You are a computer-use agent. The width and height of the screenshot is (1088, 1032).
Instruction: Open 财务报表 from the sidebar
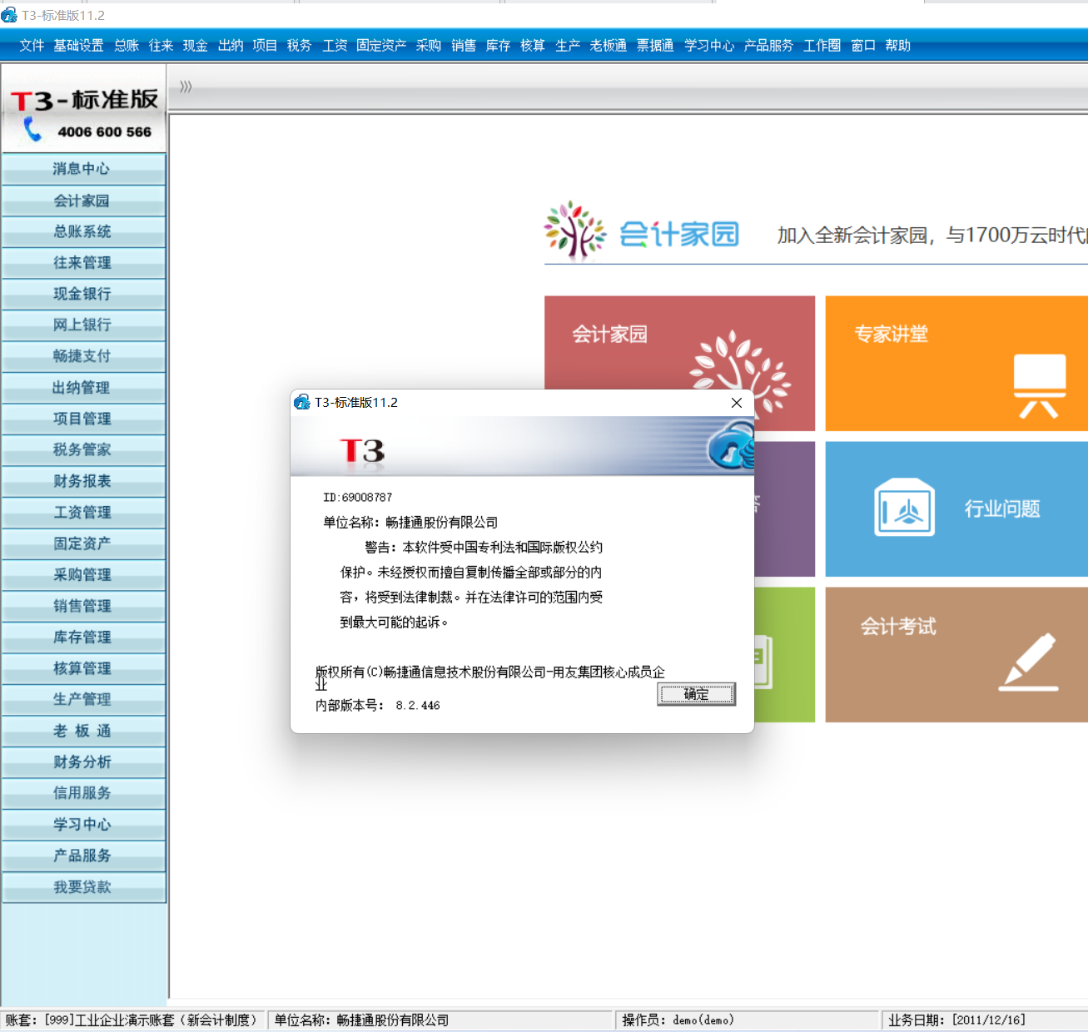coord(82,481)
